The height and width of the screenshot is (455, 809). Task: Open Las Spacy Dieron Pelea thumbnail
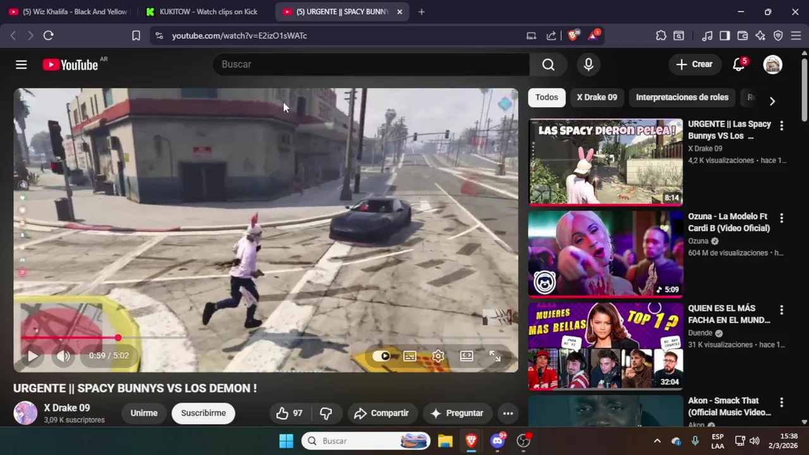click(605, 162)
